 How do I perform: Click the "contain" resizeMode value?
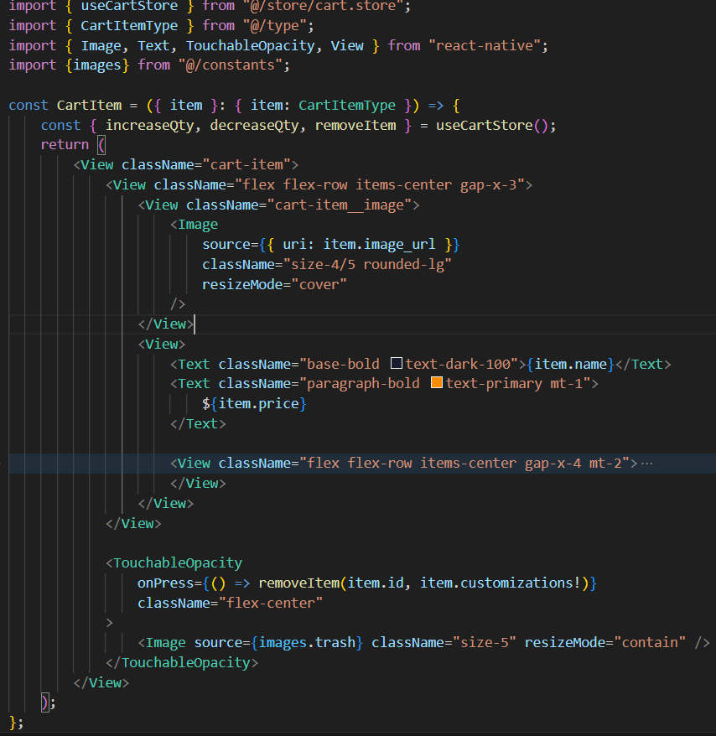[650, 643]
